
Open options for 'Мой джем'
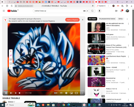(128, 35)
